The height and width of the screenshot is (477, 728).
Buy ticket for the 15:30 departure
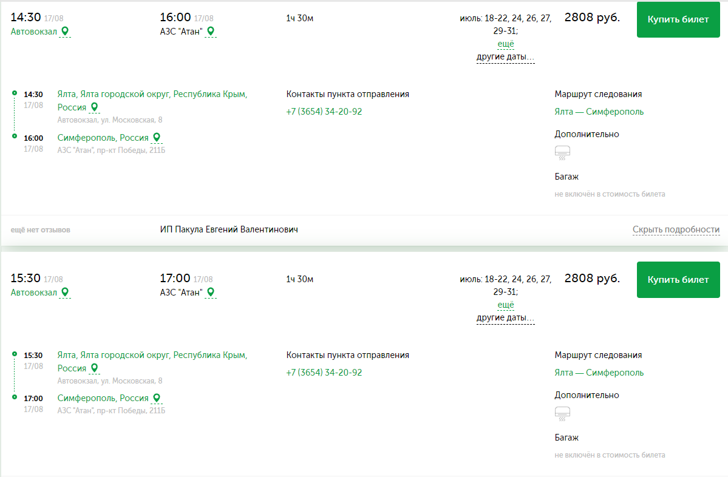coord(678,280)
